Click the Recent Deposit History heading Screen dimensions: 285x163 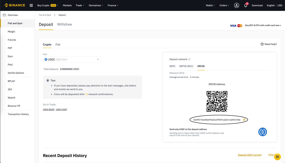[65, 155]
